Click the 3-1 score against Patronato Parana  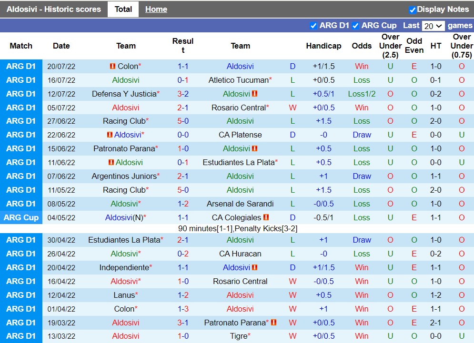point(183,323)
